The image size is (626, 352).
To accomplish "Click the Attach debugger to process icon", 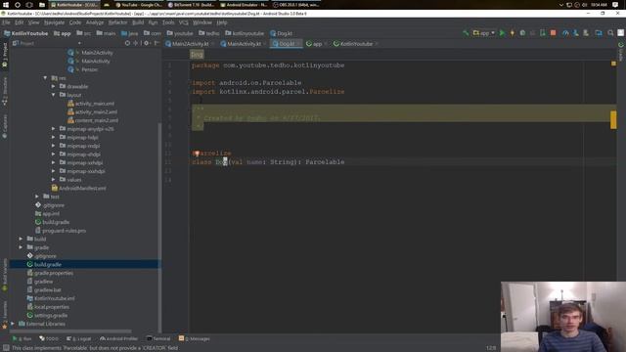I will (542, 33).
